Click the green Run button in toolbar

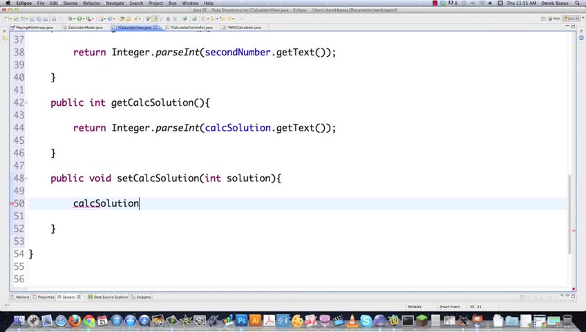[x=79, y=18]
